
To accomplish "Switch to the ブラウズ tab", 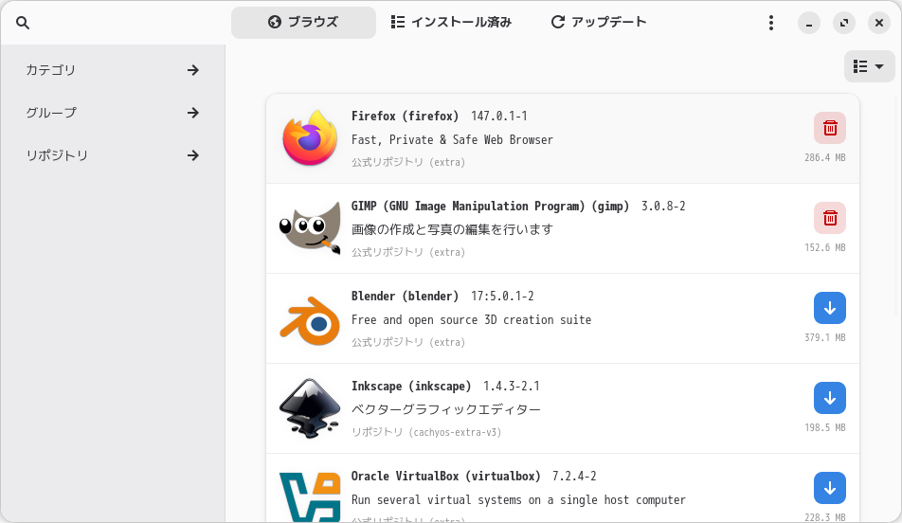I will click(x=304, y=23).
